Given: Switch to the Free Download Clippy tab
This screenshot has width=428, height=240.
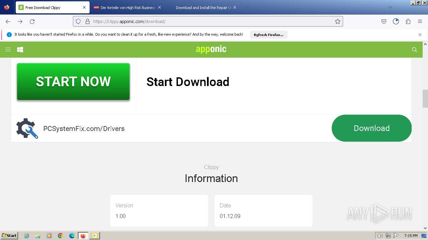Looking at the screenshot, I should point(52,7).
